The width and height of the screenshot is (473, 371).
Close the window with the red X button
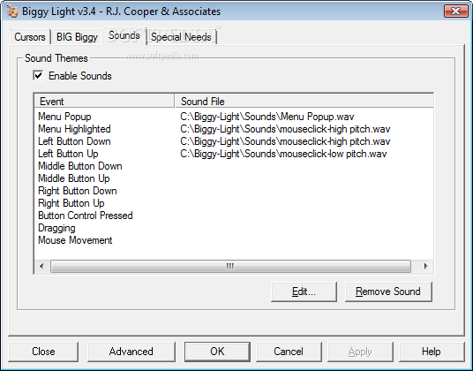coord(456,11)
